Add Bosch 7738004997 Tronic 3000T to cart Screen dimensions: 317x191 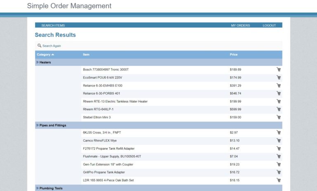pos(279,70)
